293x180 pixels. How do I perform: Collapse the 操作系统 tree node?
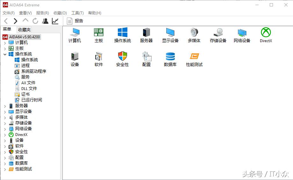5,54
